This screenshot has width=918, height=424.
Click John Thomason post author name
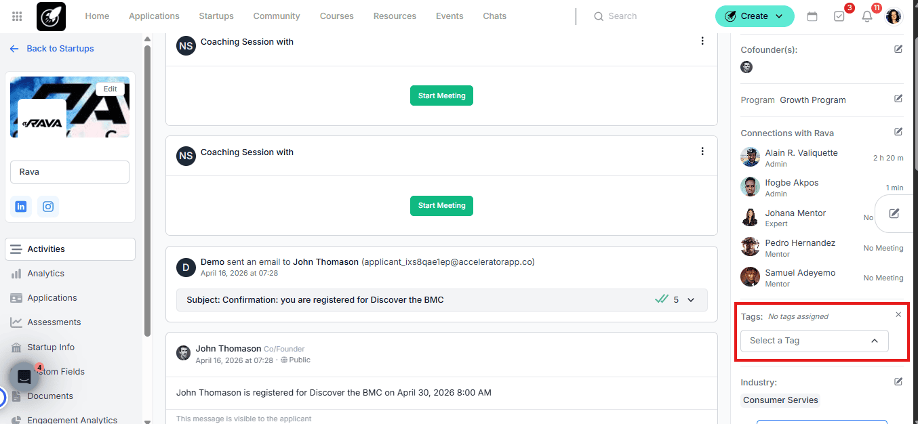(x=228, y=349)
